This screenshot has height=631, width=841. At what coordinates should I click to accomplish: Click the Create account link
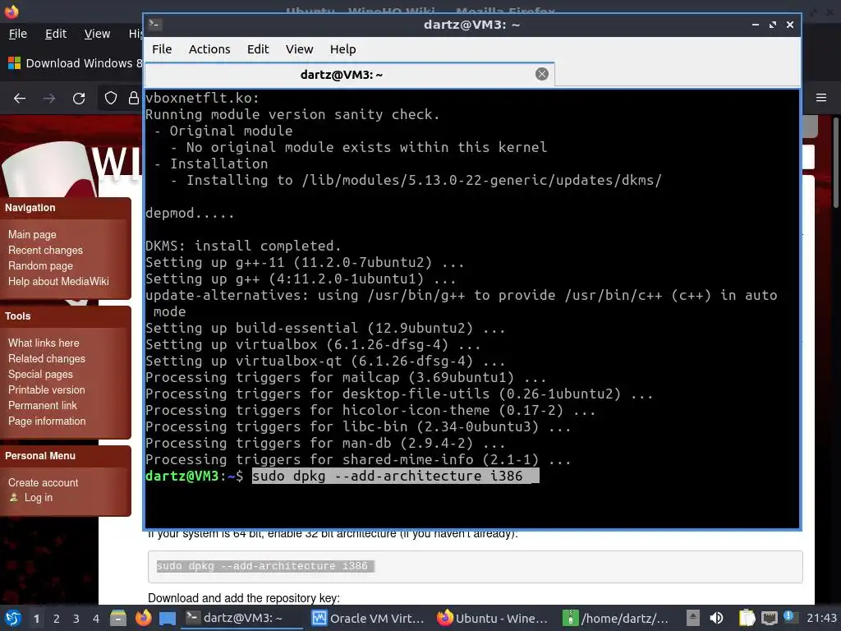coord(43,482)
